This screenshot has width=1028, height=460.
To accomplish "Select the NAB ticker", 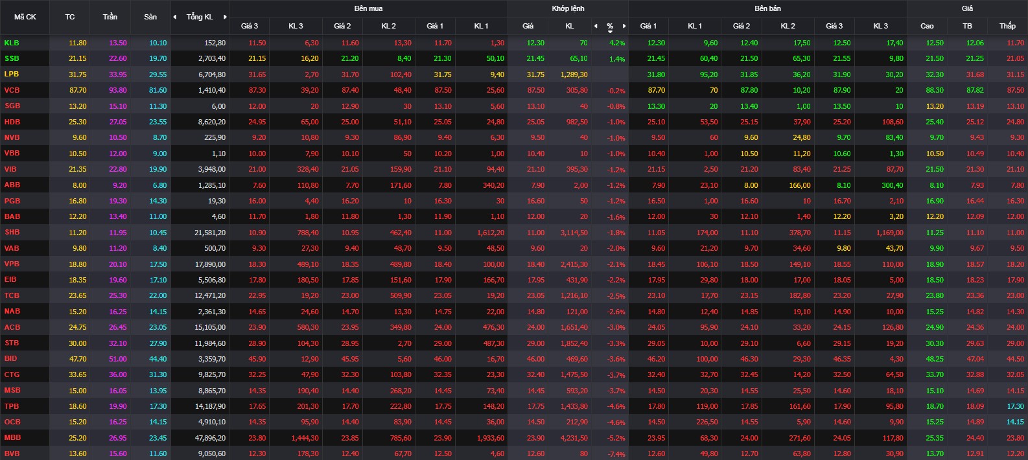I will 12,311.
